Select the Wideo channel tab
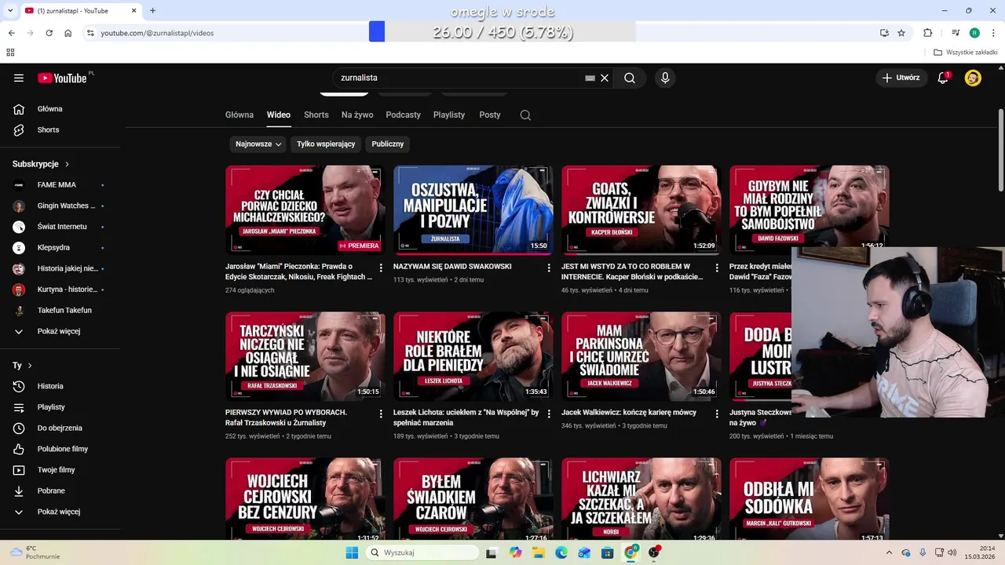The width and height of the screenshot is (1005, 565). point(279,115)
